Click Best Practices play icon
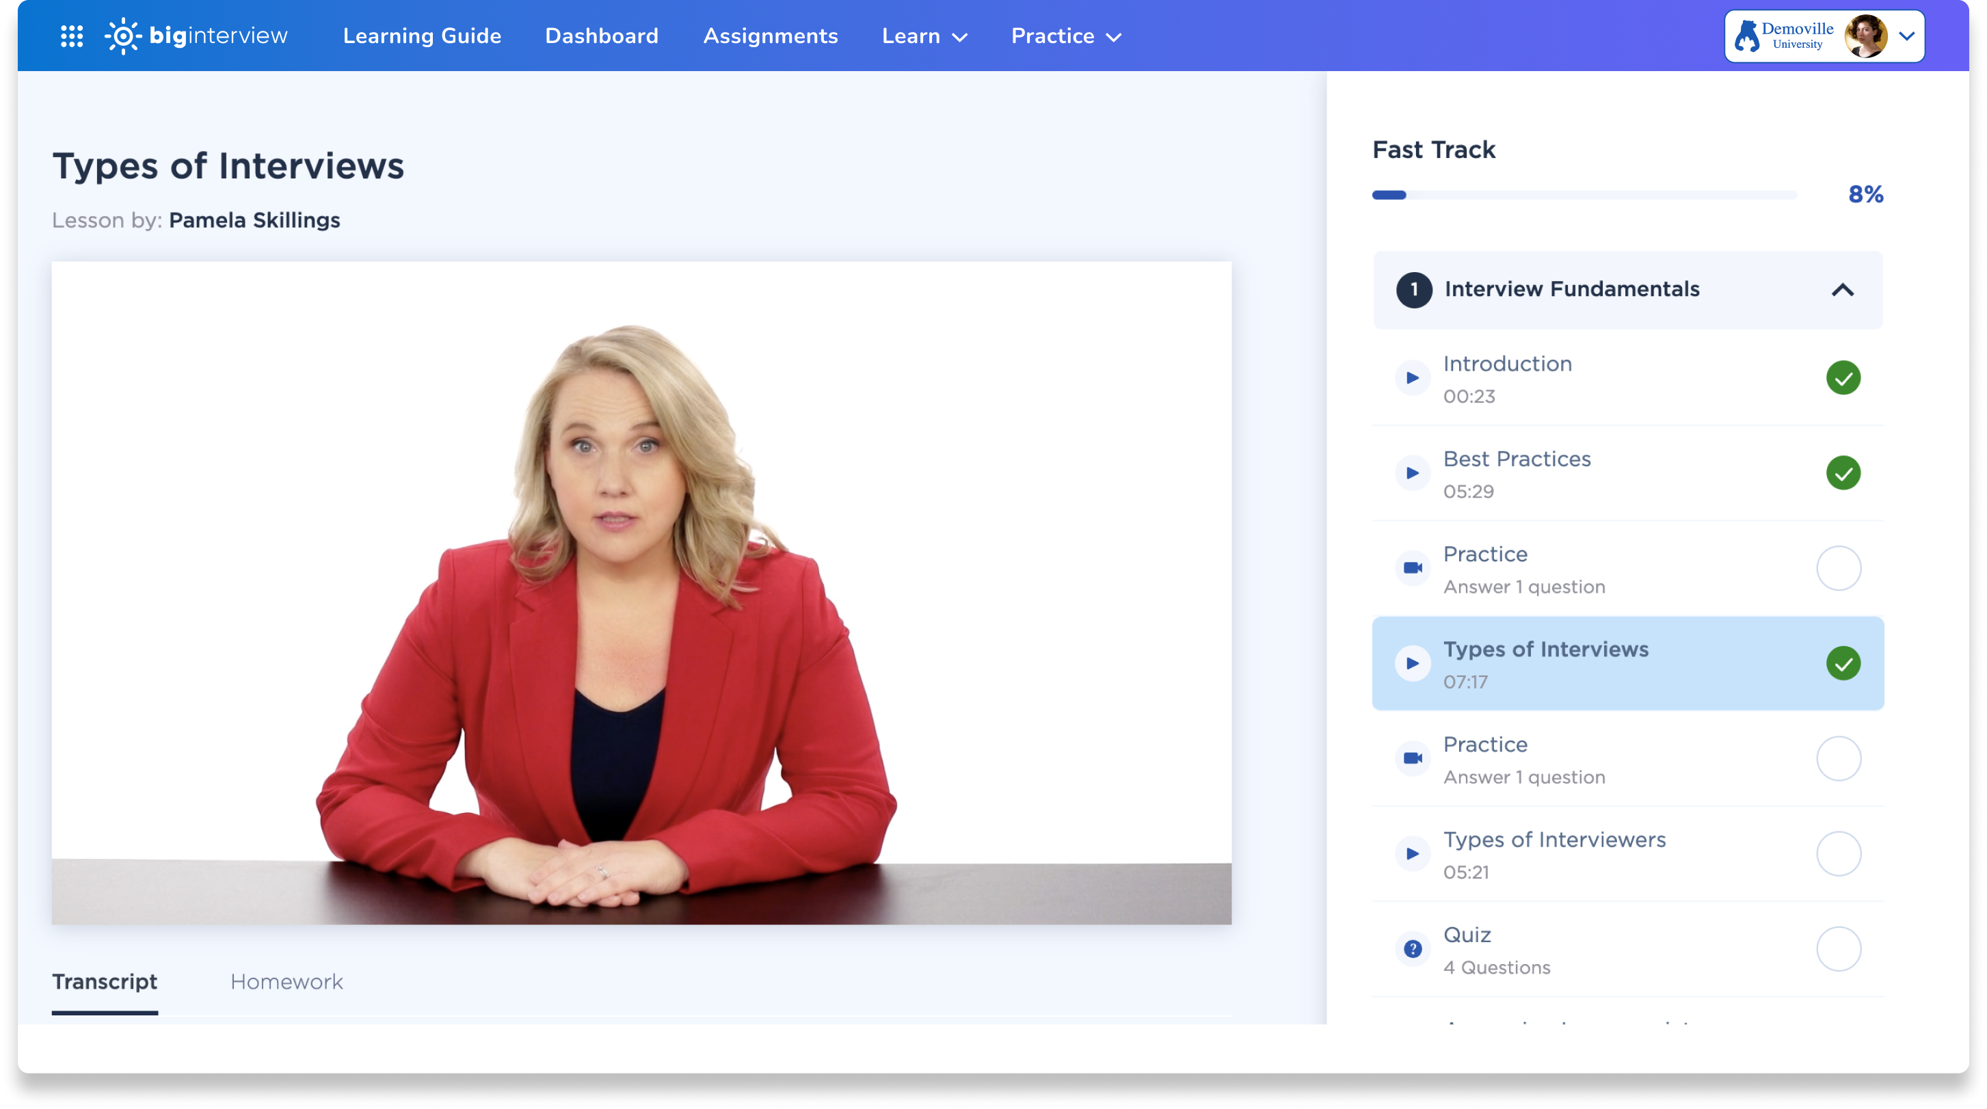 pos(1413,472)
